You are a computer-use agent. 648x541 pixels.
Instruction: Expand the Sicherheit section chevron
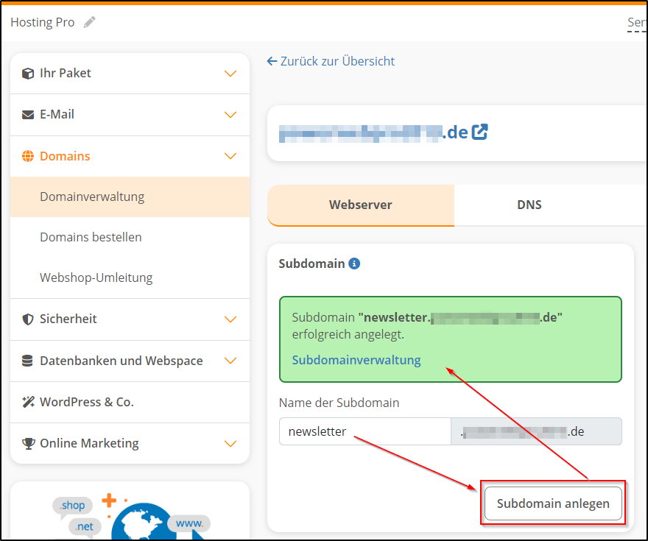230,319
